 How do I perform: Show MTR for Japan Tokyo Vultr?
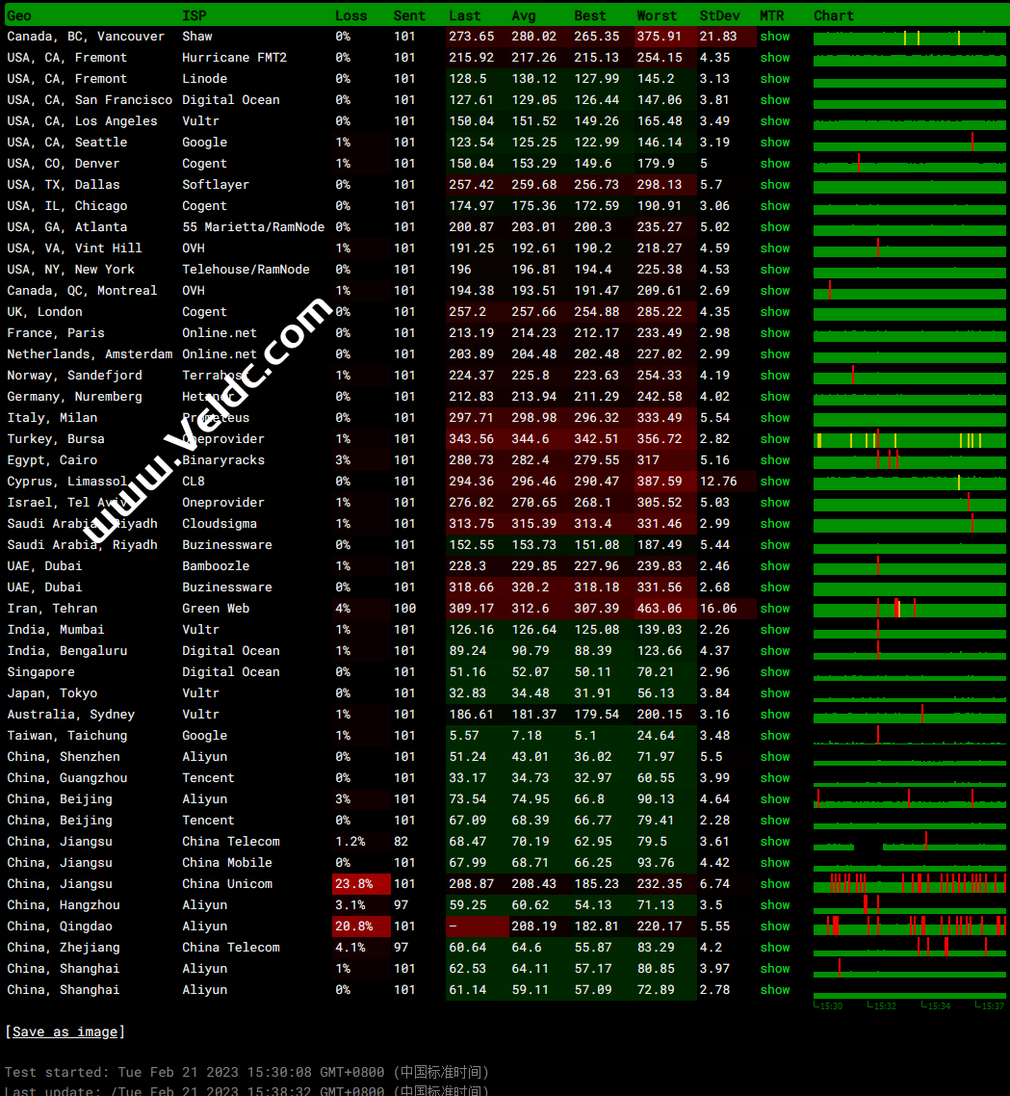tap(774, 693)
